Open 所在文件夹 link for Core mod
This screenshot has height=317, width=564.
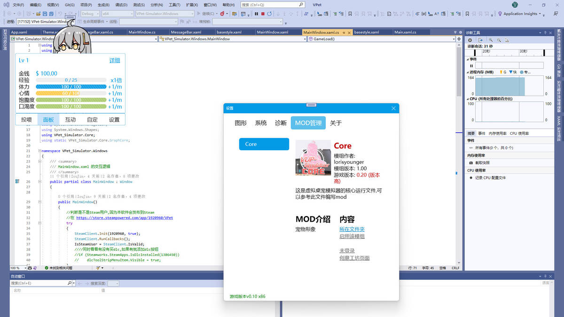pos(352,229)
